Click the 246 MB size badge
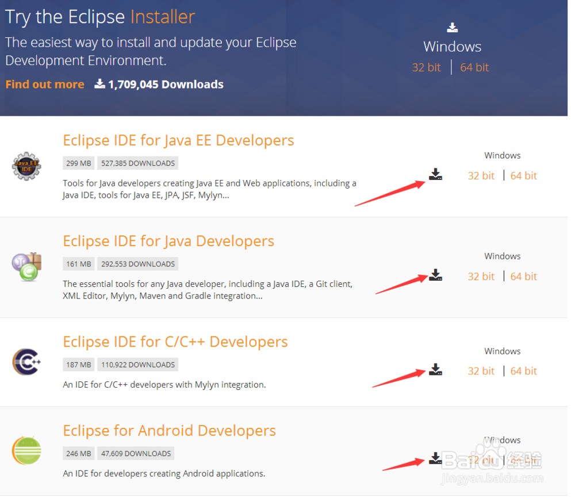575x498 pixels. point(78,453)
